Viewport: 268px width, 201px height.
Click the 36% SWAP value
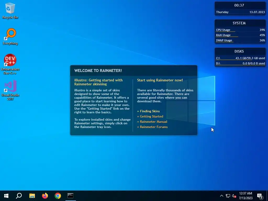(x=262, y=41)
